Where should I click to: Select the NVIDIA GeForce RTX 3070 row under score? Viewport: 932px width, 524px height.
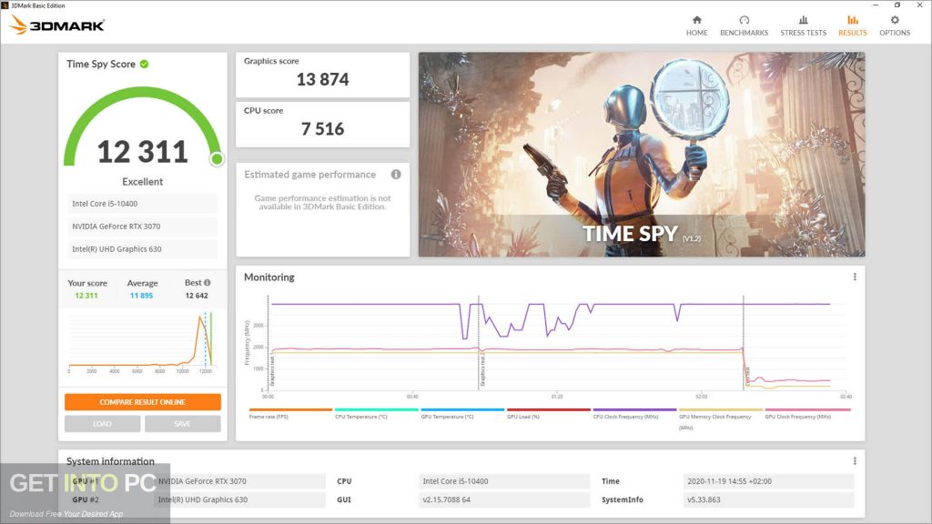[142, 227]
